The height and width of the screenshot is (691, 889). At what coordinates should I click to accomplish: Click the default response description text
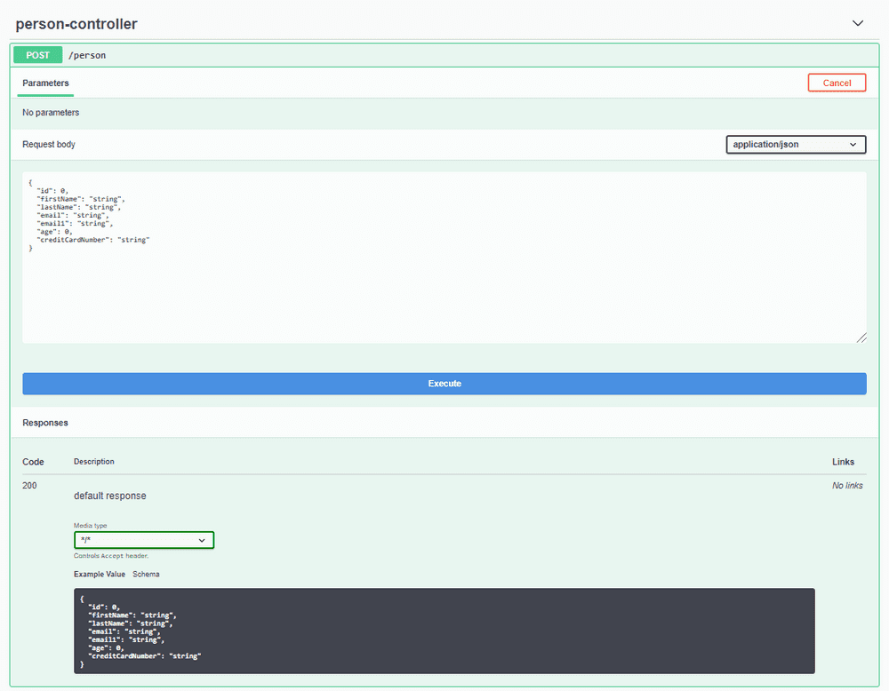[x=109, y=496]
